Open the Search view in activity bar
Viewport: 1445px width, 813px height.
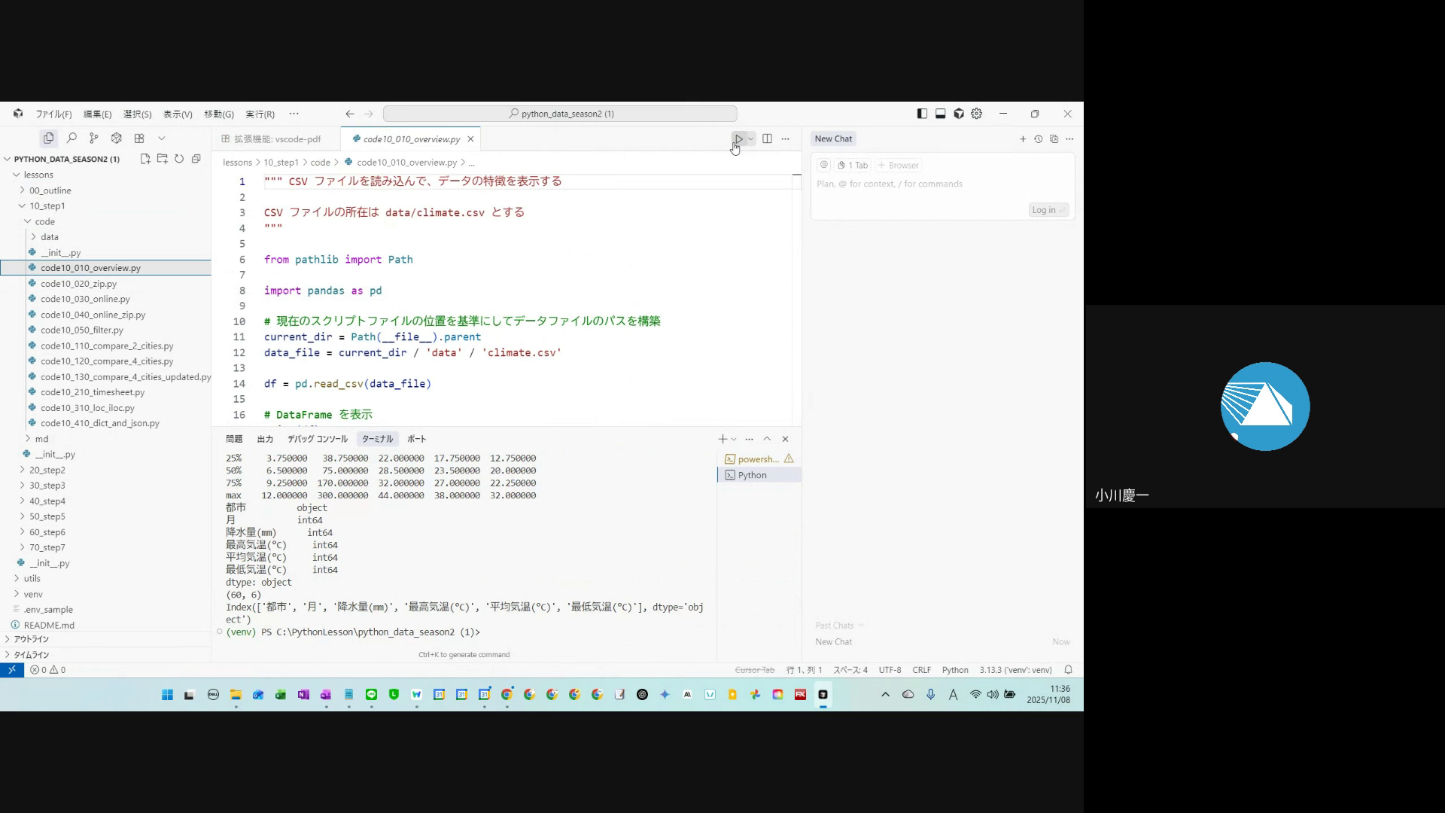71,139
